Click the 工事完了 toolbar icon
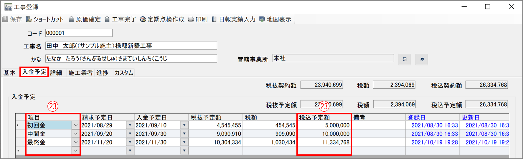This screenshot has height=159, width=523. (x=107, y=19)
